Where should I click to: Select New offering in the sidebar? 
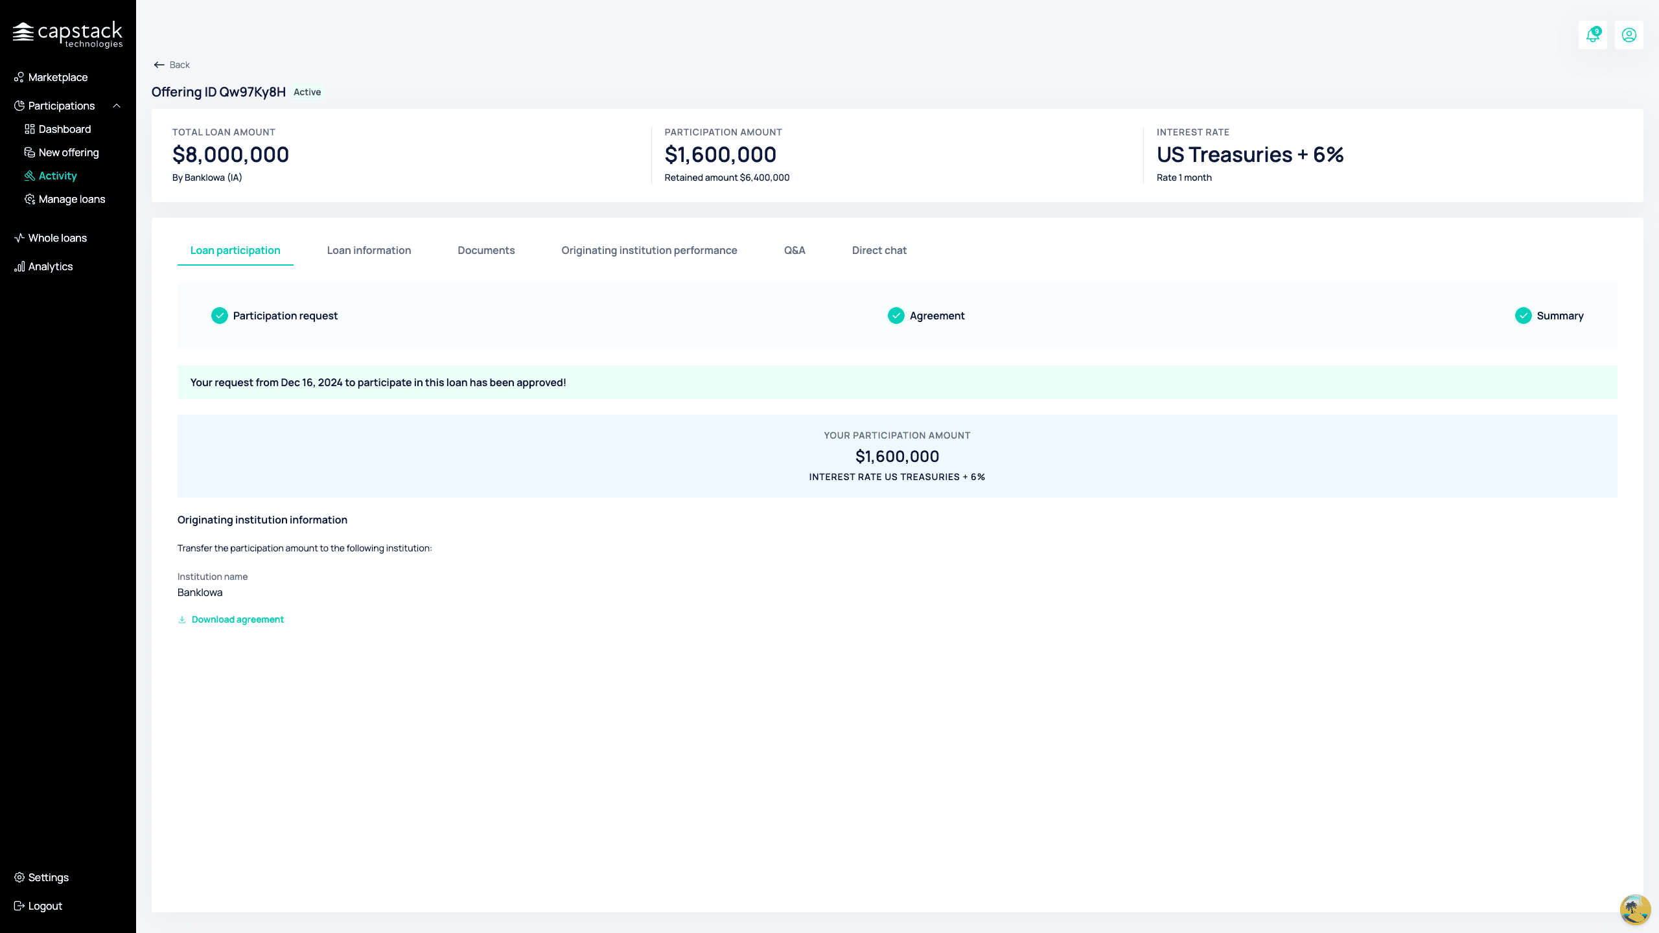tap(69, 152)
